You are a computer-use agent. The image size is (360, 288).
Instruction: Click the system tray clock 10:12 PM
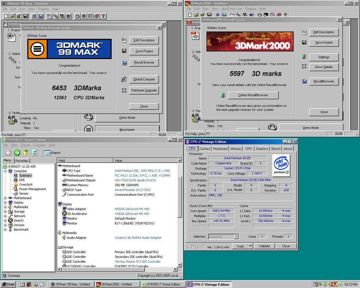click(x=351, y=285)
